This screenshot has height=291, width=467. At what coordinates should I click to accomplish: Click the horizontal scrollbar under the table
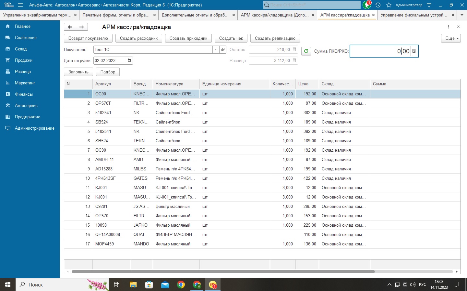pos(223,272)
